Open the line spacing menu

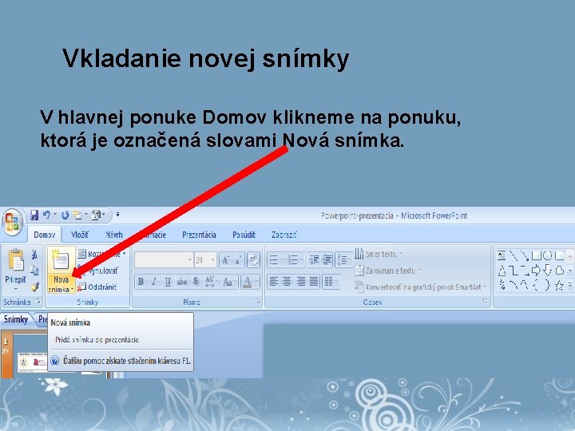click(343, 260)
